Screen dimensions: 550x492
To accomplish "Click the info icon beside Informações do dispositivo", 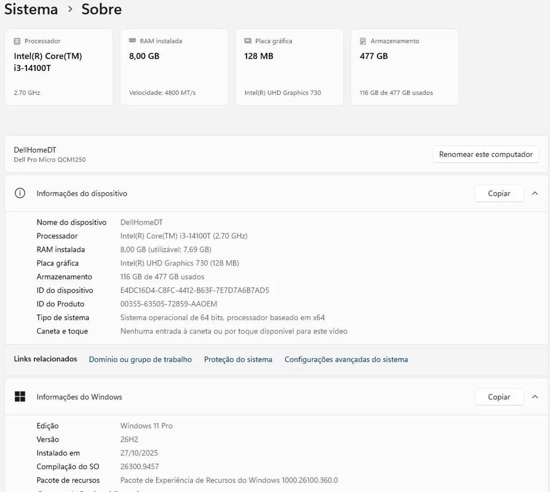I will pyautogui.click(x=20, y=193).
